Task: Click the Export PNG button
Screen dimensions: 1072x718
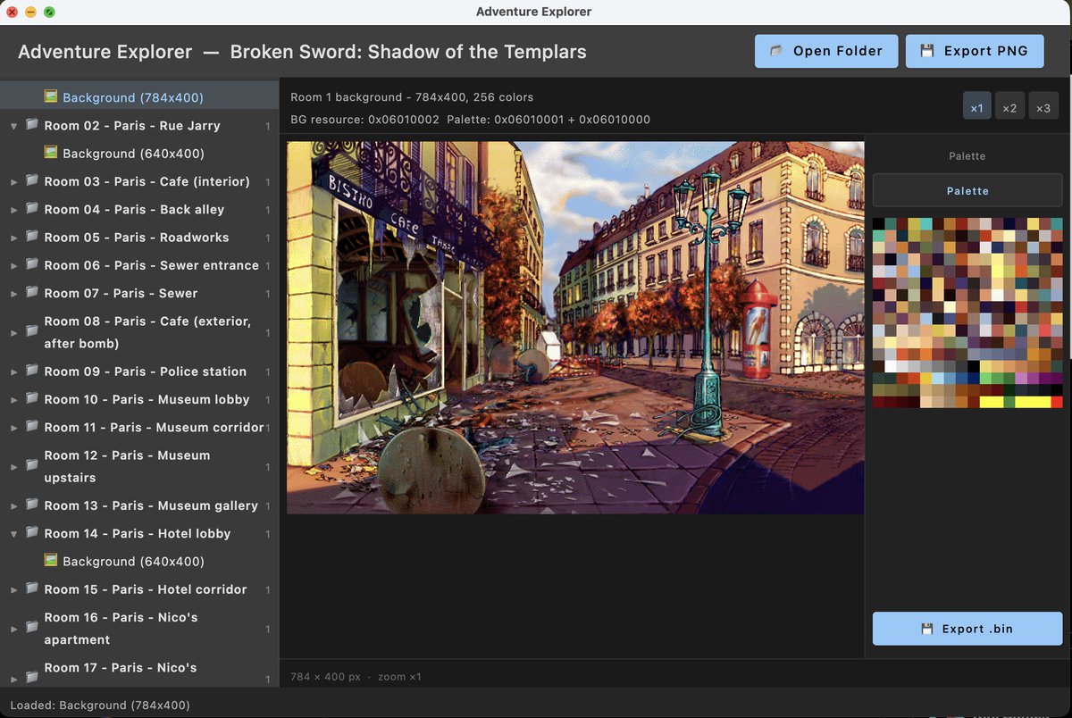Action: click(x=975, y=51)
